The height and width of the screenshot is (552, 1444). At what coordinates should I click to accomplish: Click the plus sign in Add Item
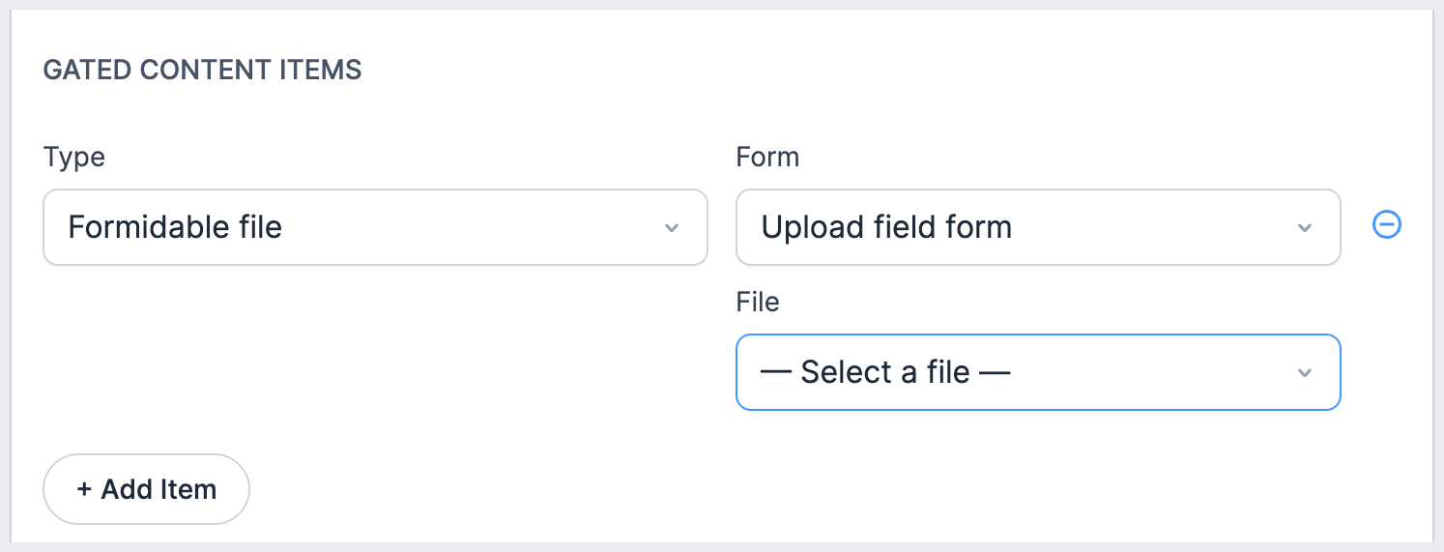click(x=84, y=489)
